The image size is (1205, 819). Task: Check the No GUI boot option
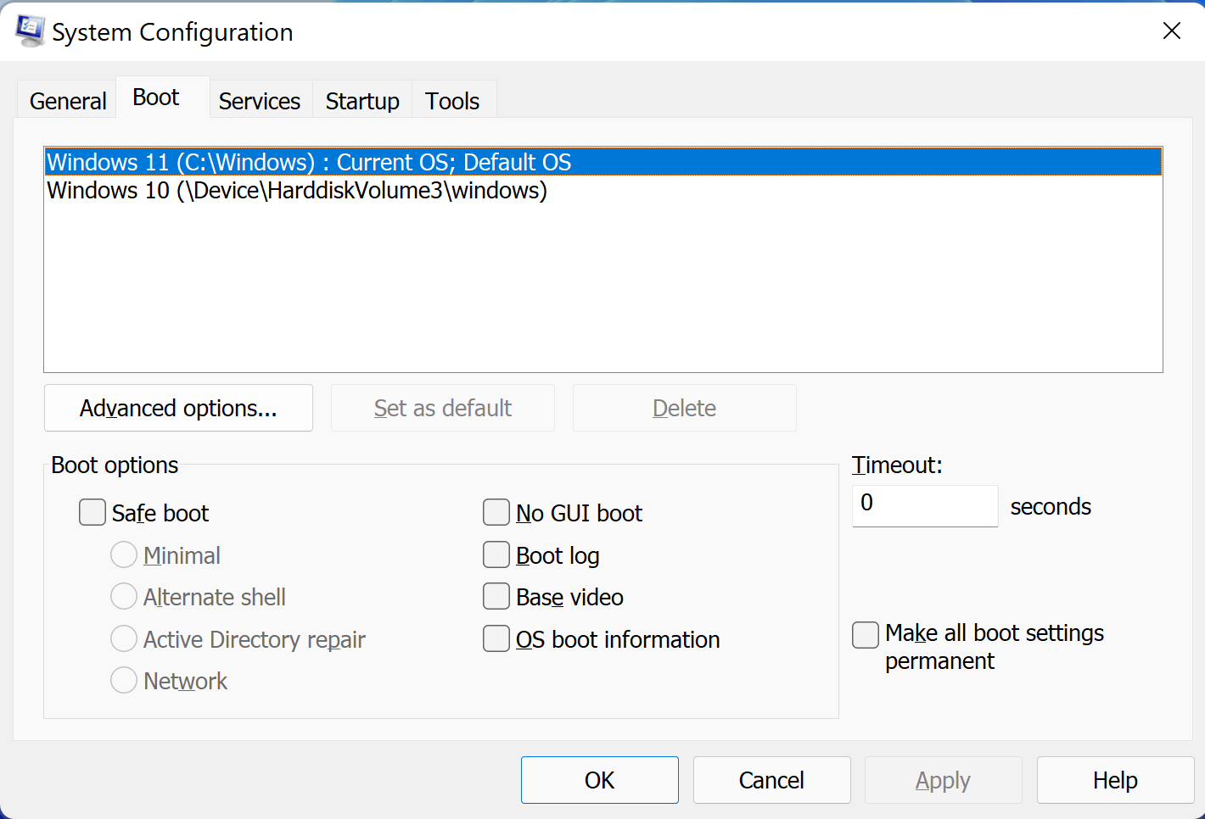496,513
